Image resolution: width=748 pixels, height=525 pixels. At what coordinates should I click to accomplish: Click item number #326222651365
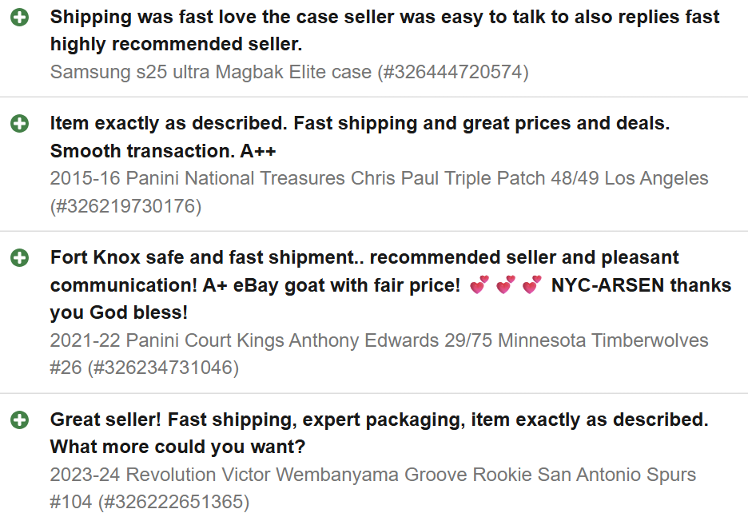[x=173, y=502]
